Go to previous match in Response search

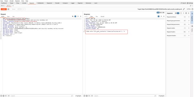click(x=89, y=96)
